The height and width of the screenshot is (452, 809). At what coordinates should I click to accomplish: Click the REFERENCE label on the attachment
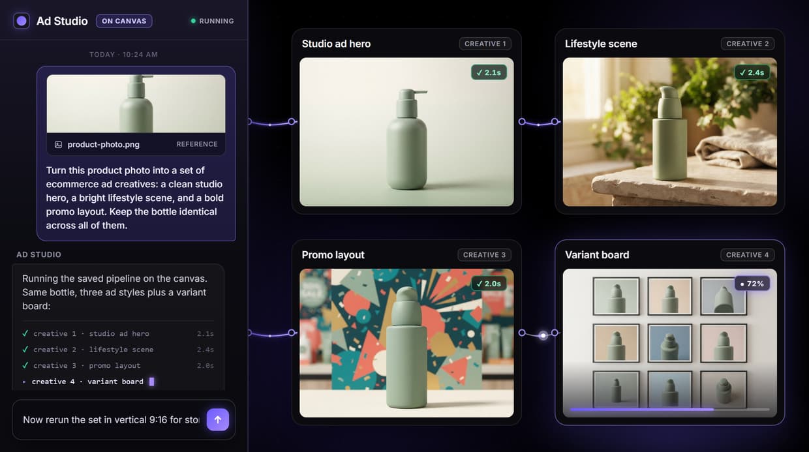coord(197,144)
